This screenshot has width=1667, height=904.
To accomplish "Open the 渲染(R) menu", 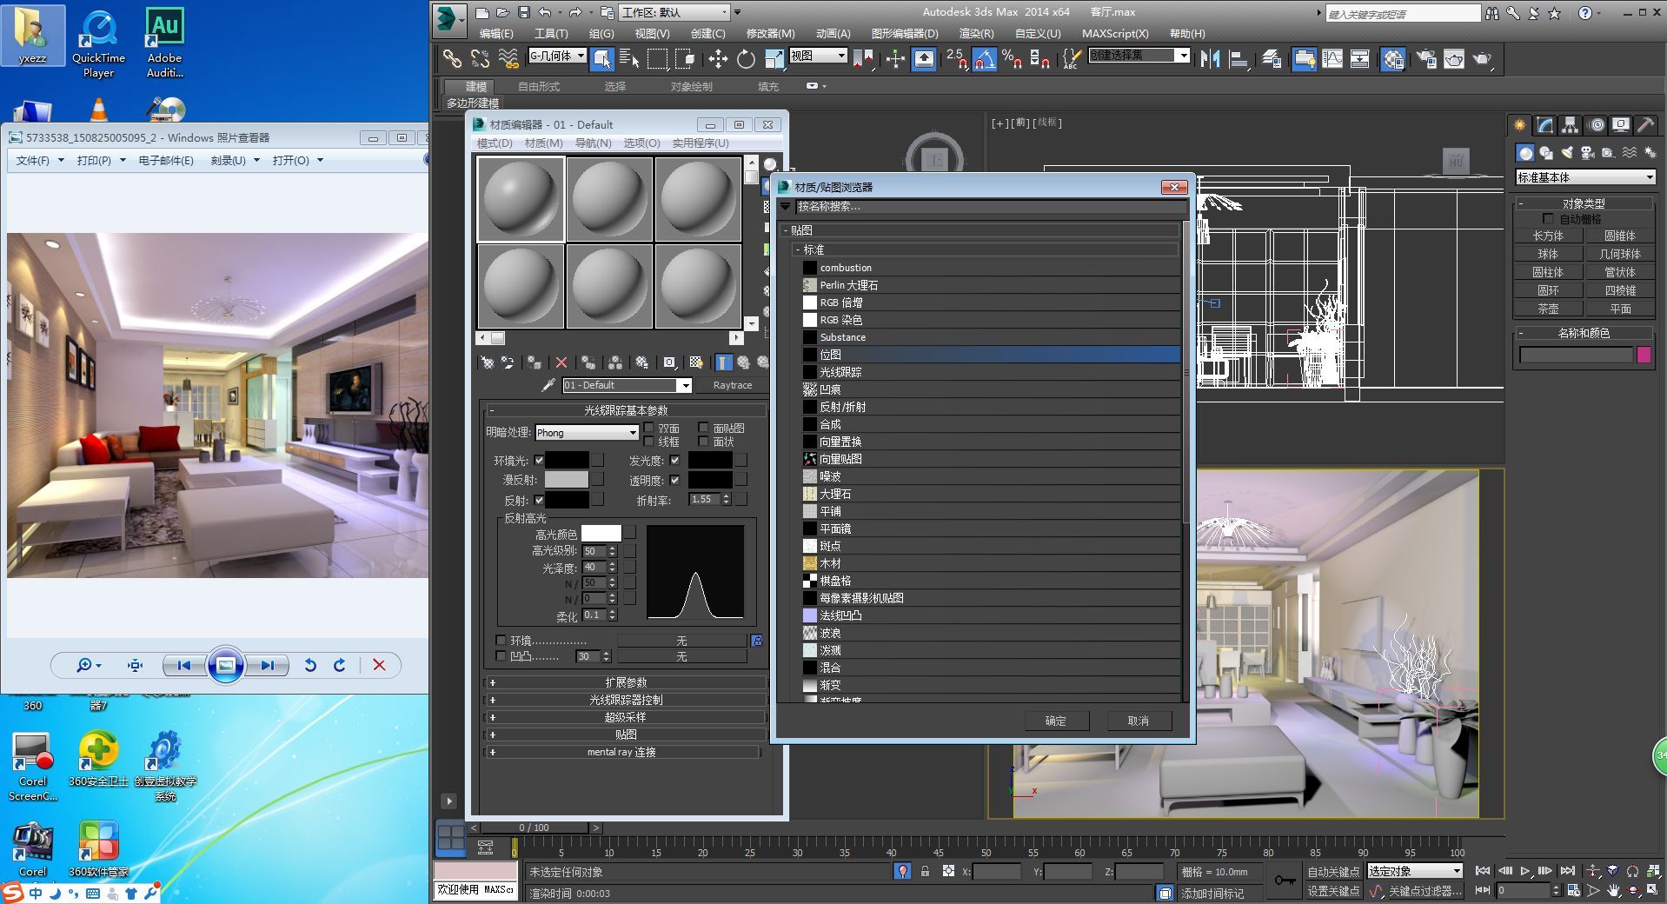I will [976, 33].
